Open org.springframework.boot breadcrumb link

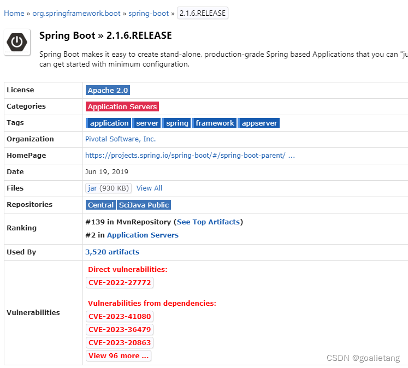click(76, 13)
